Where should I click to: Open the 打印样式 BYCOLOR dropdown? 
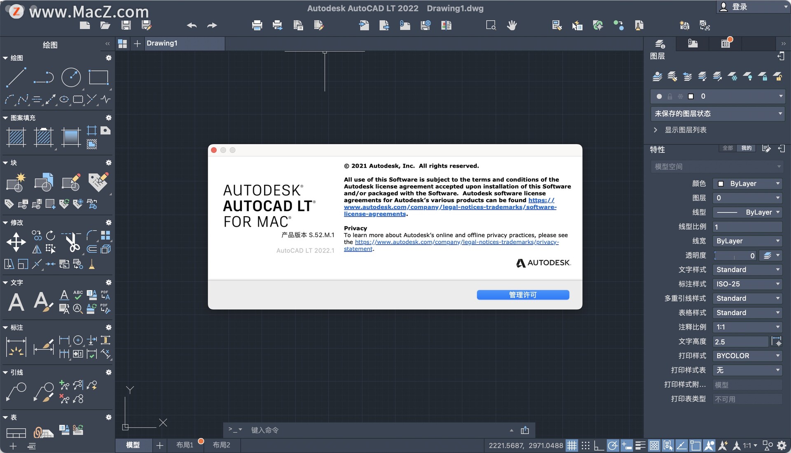click(747, 356)
